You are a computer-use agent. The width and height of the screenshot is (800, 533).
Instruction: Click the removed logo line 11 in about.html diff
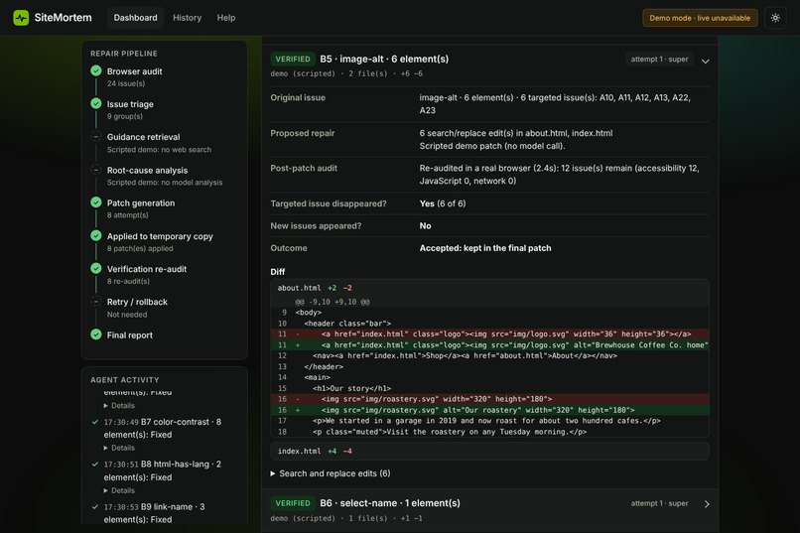489,334
